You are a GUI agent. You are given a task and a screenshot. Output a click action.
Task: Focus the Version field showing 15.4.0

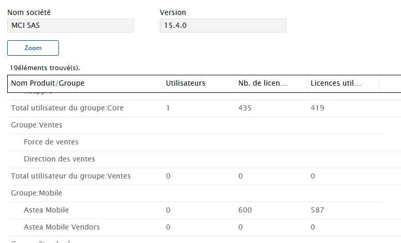223,25
